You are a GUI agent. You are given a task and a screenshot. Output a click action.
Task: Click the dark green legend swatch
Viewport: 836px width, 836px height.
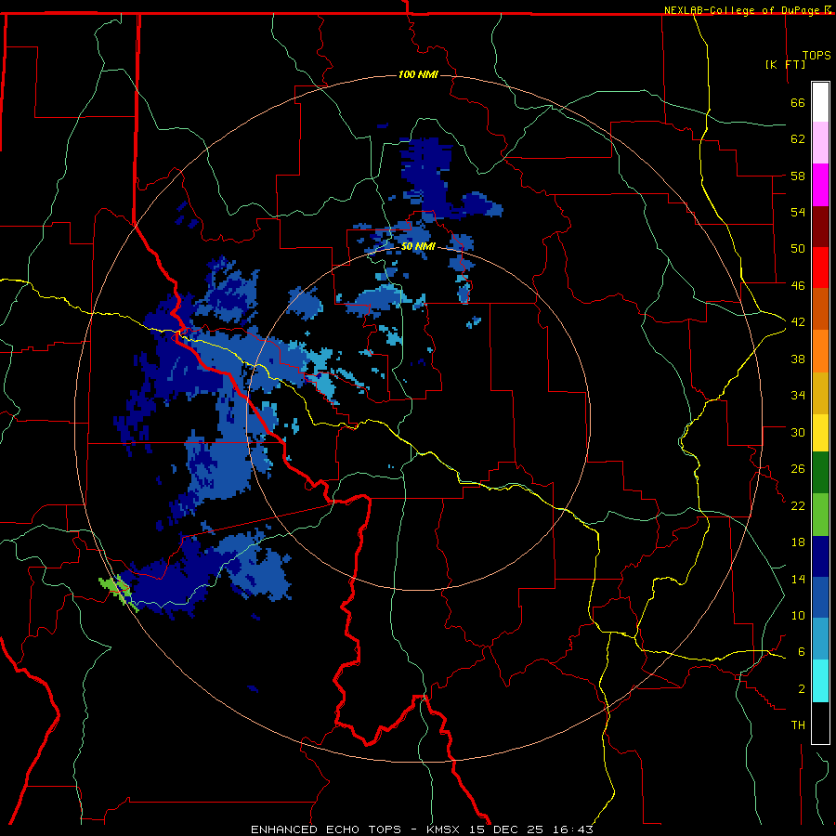[820, 473]
